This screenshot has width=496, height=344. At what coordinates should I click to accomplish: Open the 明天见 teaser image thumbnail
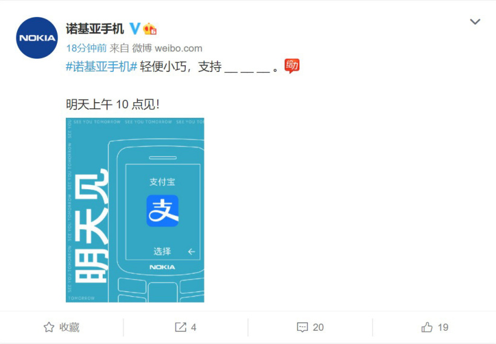135,210
